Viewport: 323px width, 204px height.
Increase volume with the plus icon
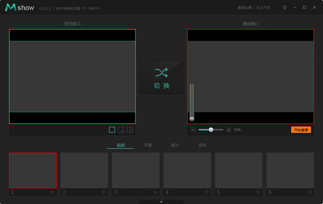click(x=228, y=130)
